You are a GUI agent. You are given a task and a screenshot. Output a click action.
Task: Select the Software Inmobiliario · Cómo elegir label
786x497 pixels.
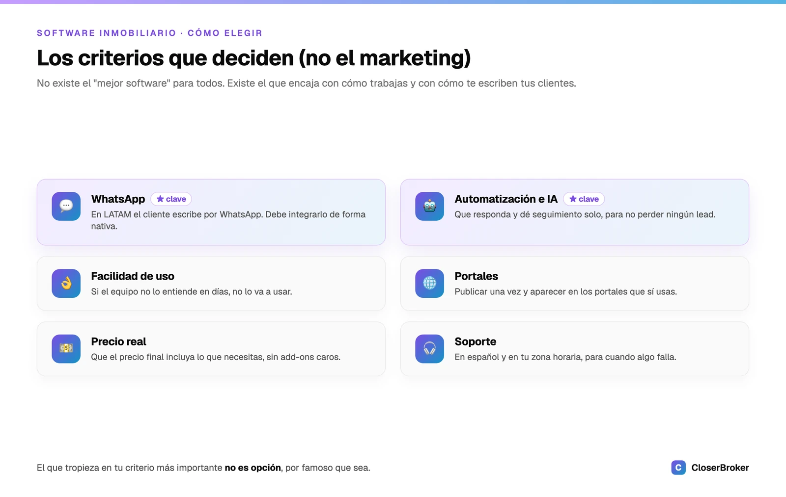click(150, 33)
